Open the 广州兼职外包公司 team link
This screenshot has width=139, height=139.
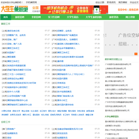pyautogui.click(x=112, y=134)
